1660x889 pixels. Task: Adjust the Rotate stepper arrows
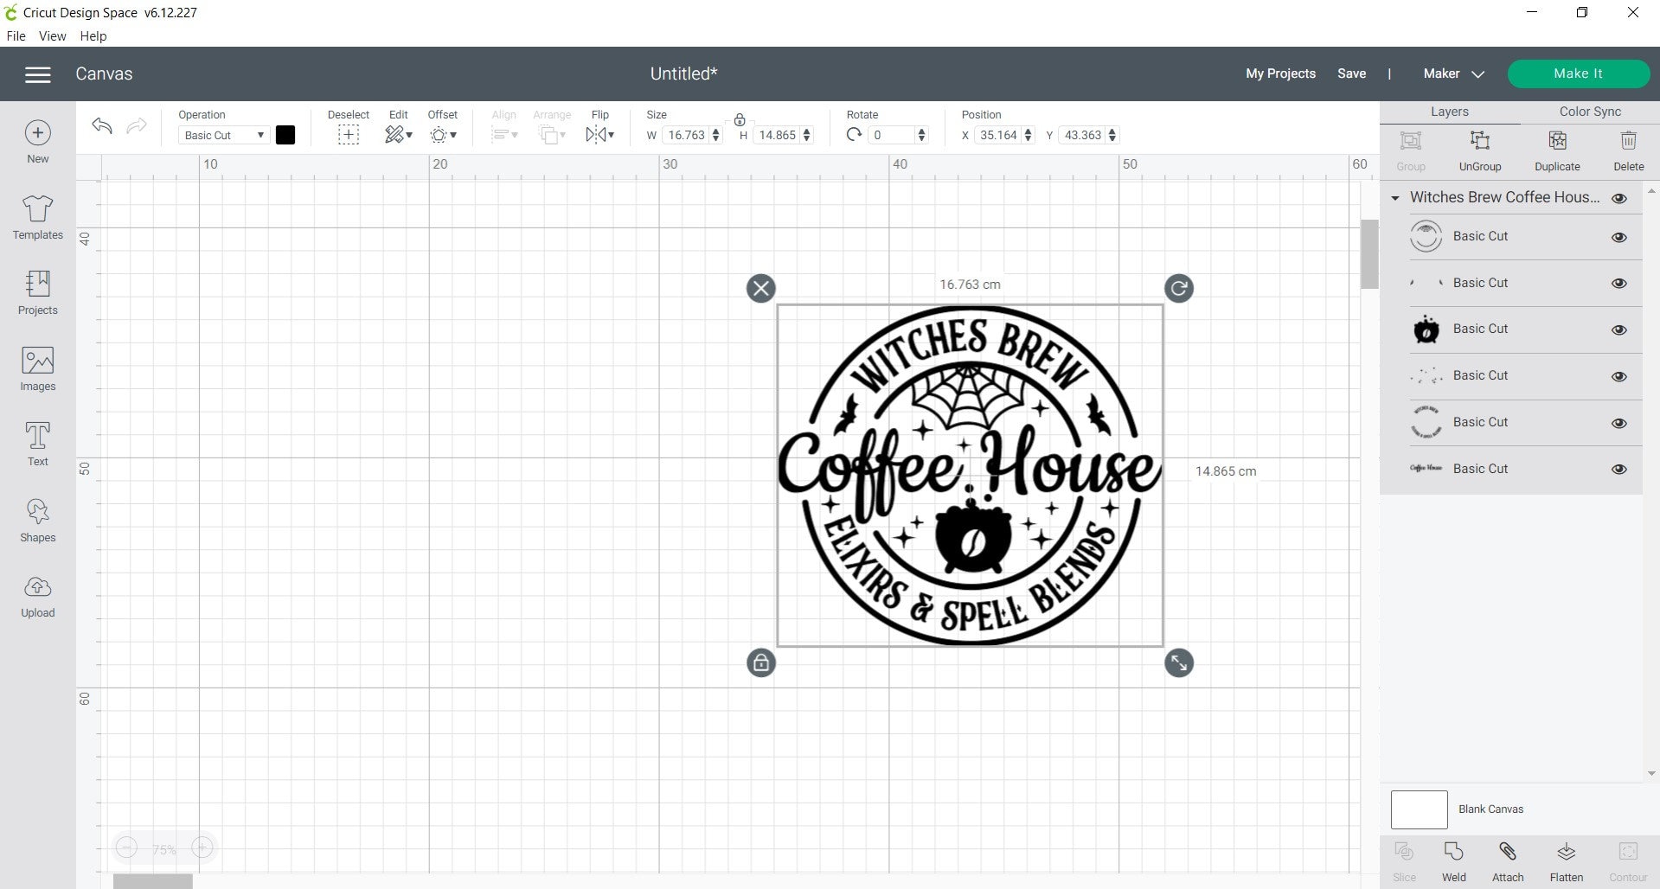(921, 135)
